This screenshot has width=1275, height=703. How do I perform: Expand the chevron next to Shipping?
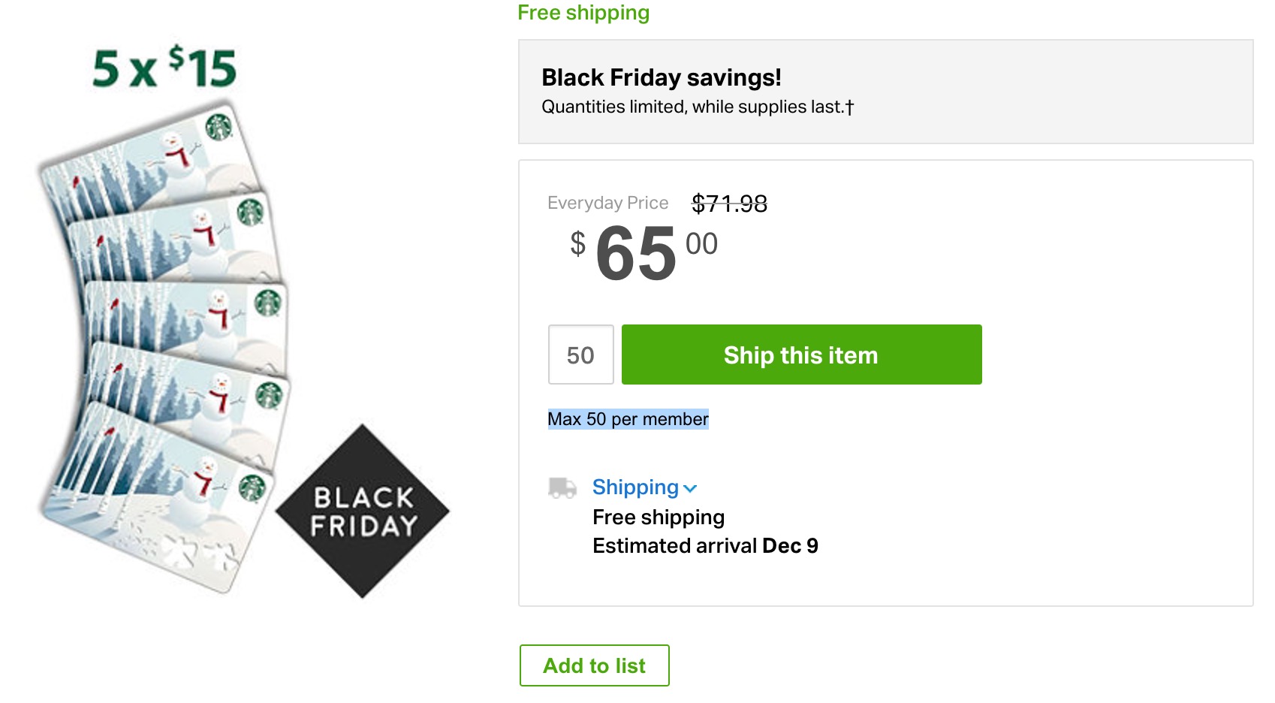point(691,489)
